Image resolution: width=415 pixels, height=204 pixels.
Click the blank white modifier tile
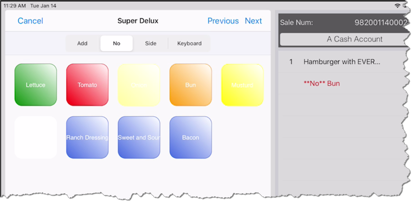[x=36, y=137]
